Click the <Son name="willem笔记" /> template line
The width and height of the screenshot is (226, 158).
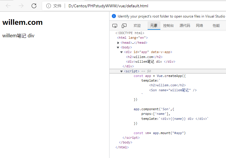173,90
